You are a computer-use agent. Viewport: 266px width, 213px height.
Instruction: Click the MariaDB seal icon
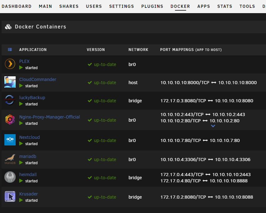pyautogui.click(x=10, y=159)
